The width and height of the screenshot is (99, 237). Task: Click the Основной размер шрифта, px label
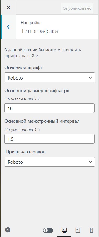37,91
